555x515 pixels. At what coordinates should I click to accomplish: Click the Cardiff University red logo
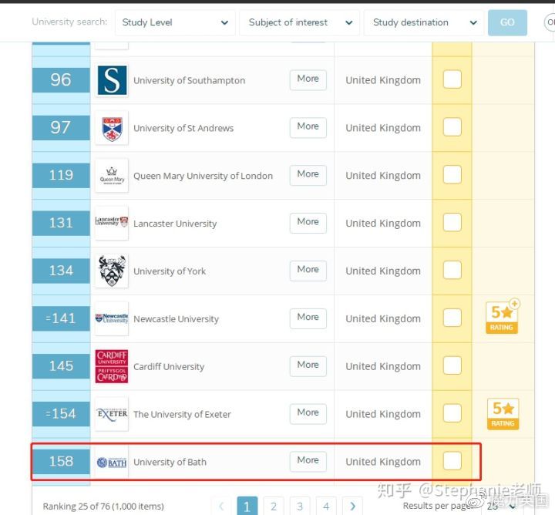click(112, 366)
